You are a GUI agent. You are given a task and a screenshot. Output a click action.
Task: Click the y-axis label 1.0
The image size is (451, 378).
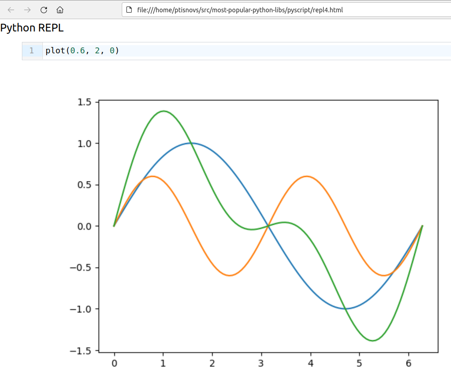84,144
